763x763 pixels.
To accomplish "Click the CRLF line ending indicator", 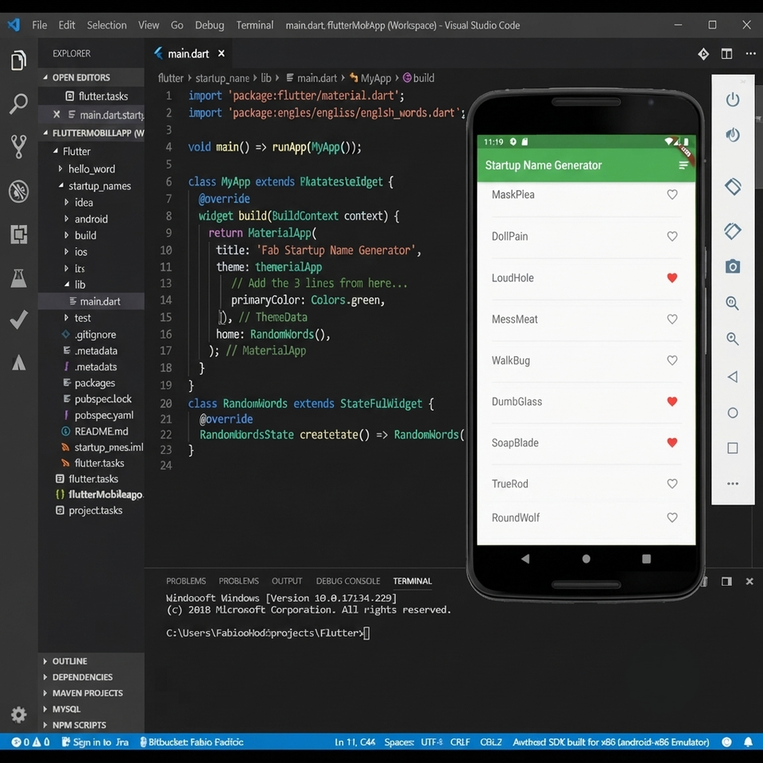I will point(460,742).
